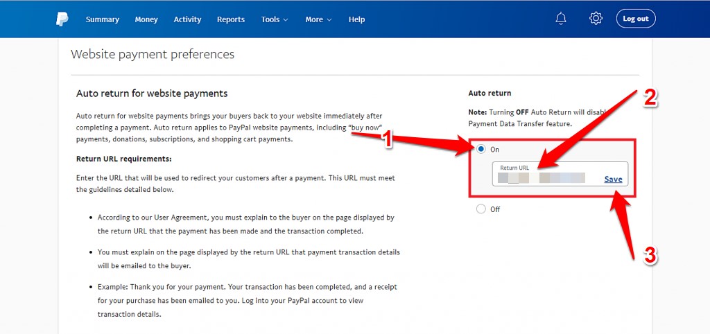Select the Off radio button

click(x=481, y=209)
